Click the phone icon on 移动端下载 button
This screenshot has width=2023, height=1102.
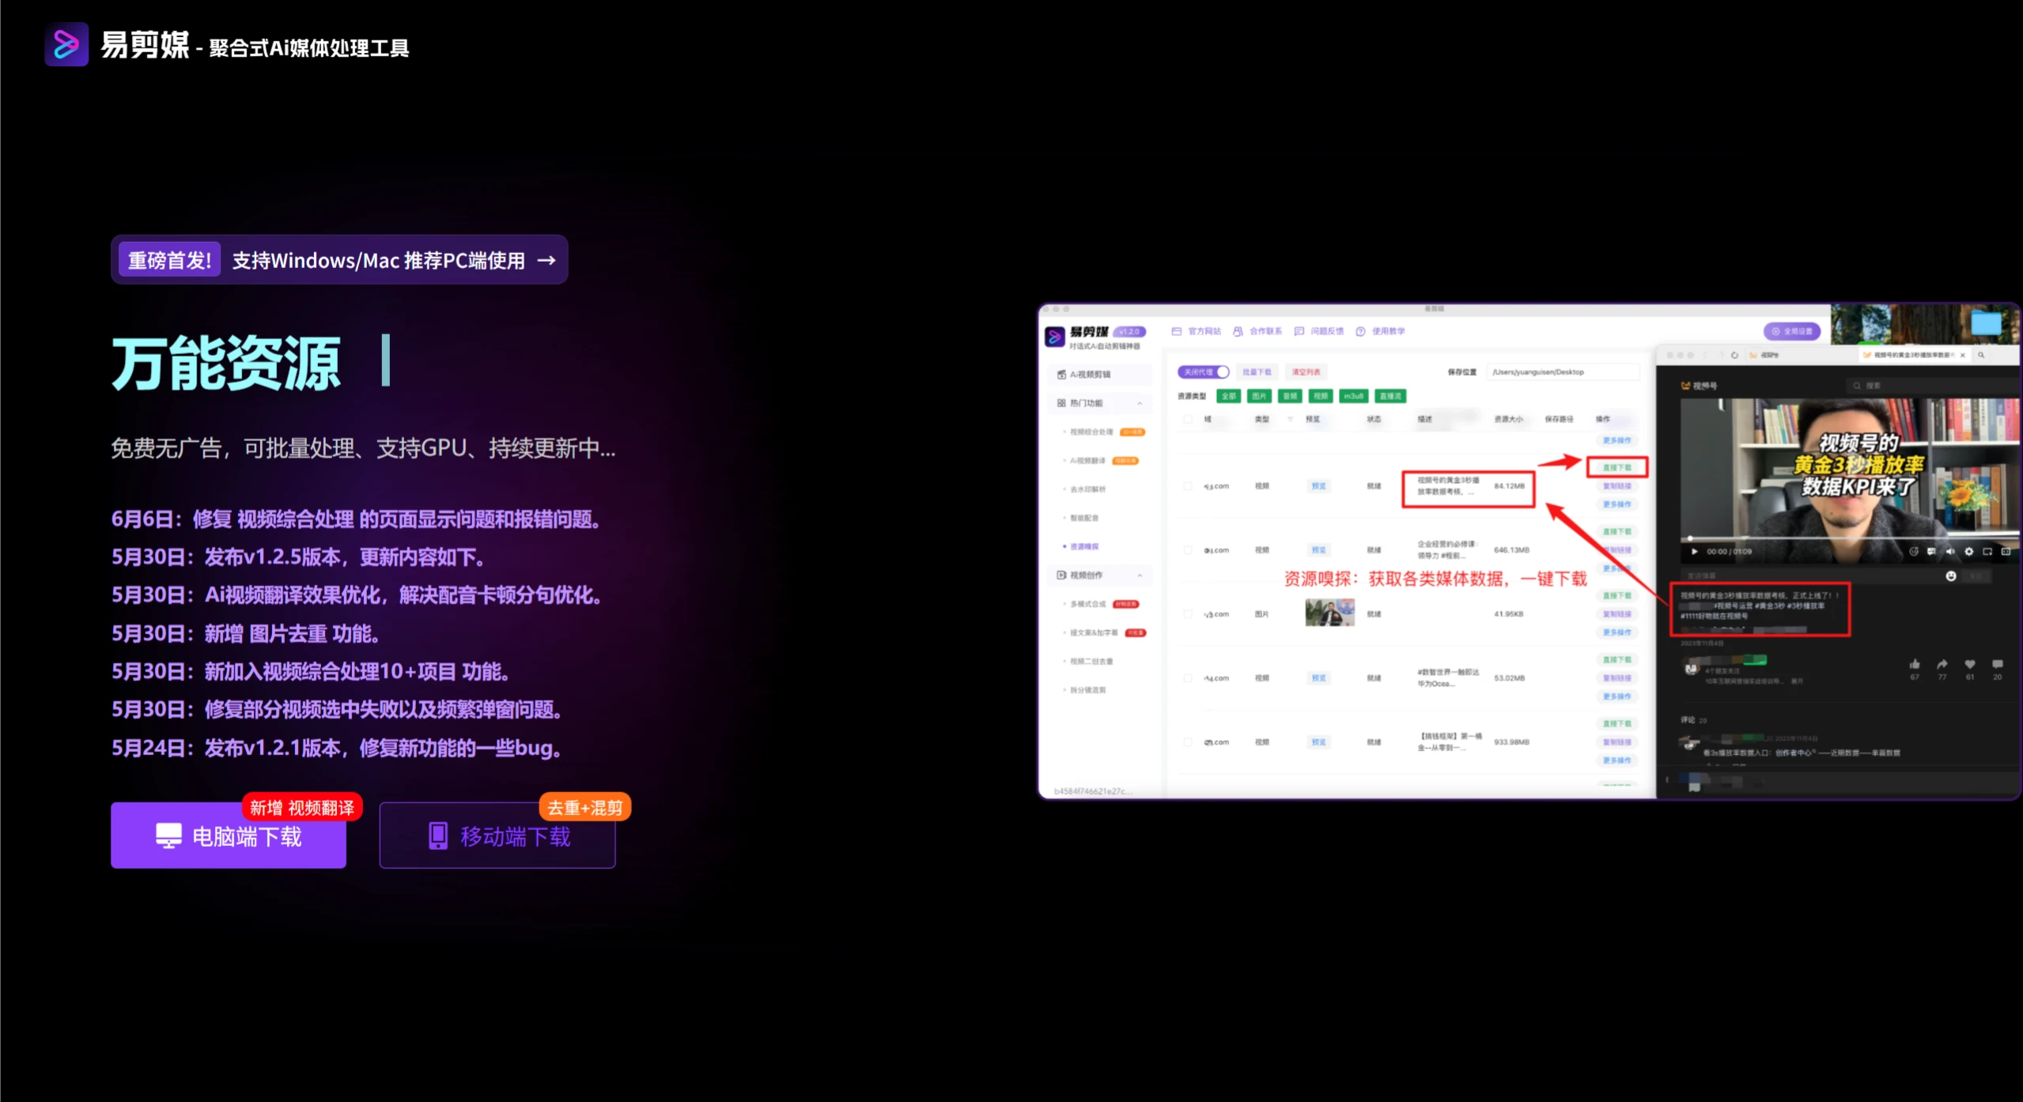tap(438, 836)
